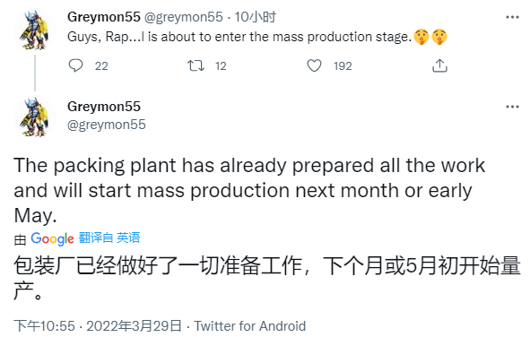530x337 pixels.
Task: Open more options on the first tweet
Action: click(512, 17)
